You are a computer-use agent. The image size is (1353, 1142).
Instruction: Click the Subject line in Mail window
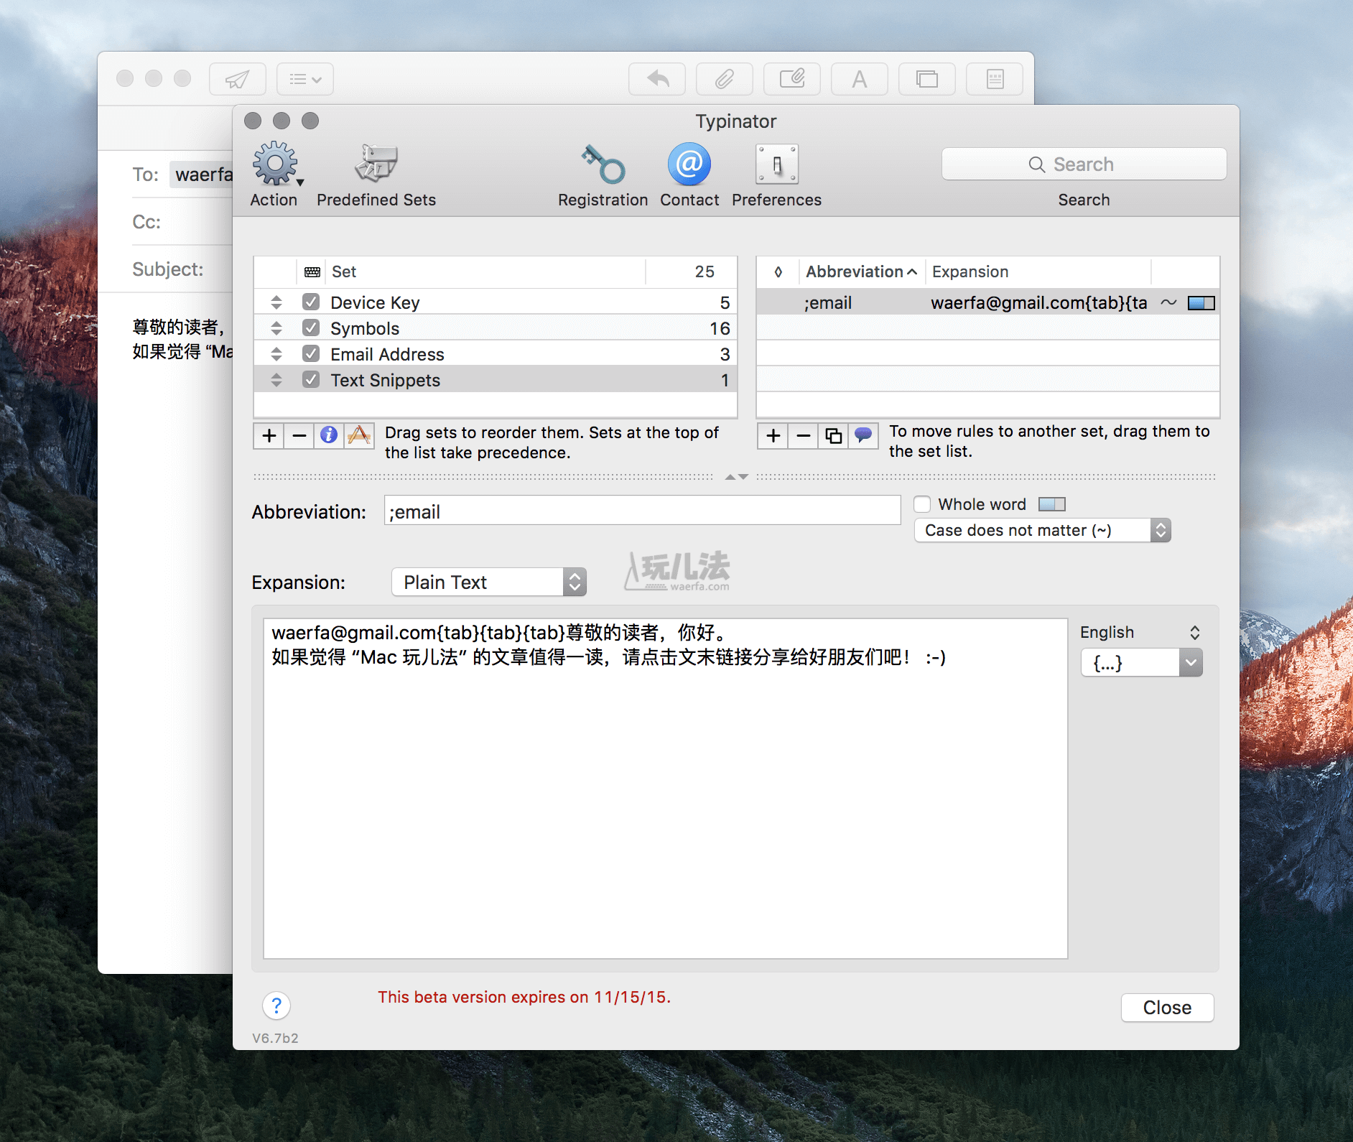182,269
